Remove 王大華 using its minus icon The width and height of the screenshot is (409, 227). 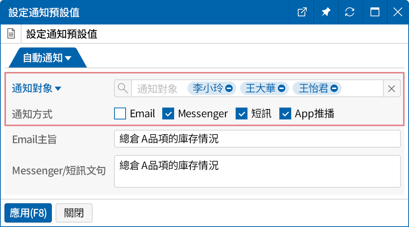(282, 88)
